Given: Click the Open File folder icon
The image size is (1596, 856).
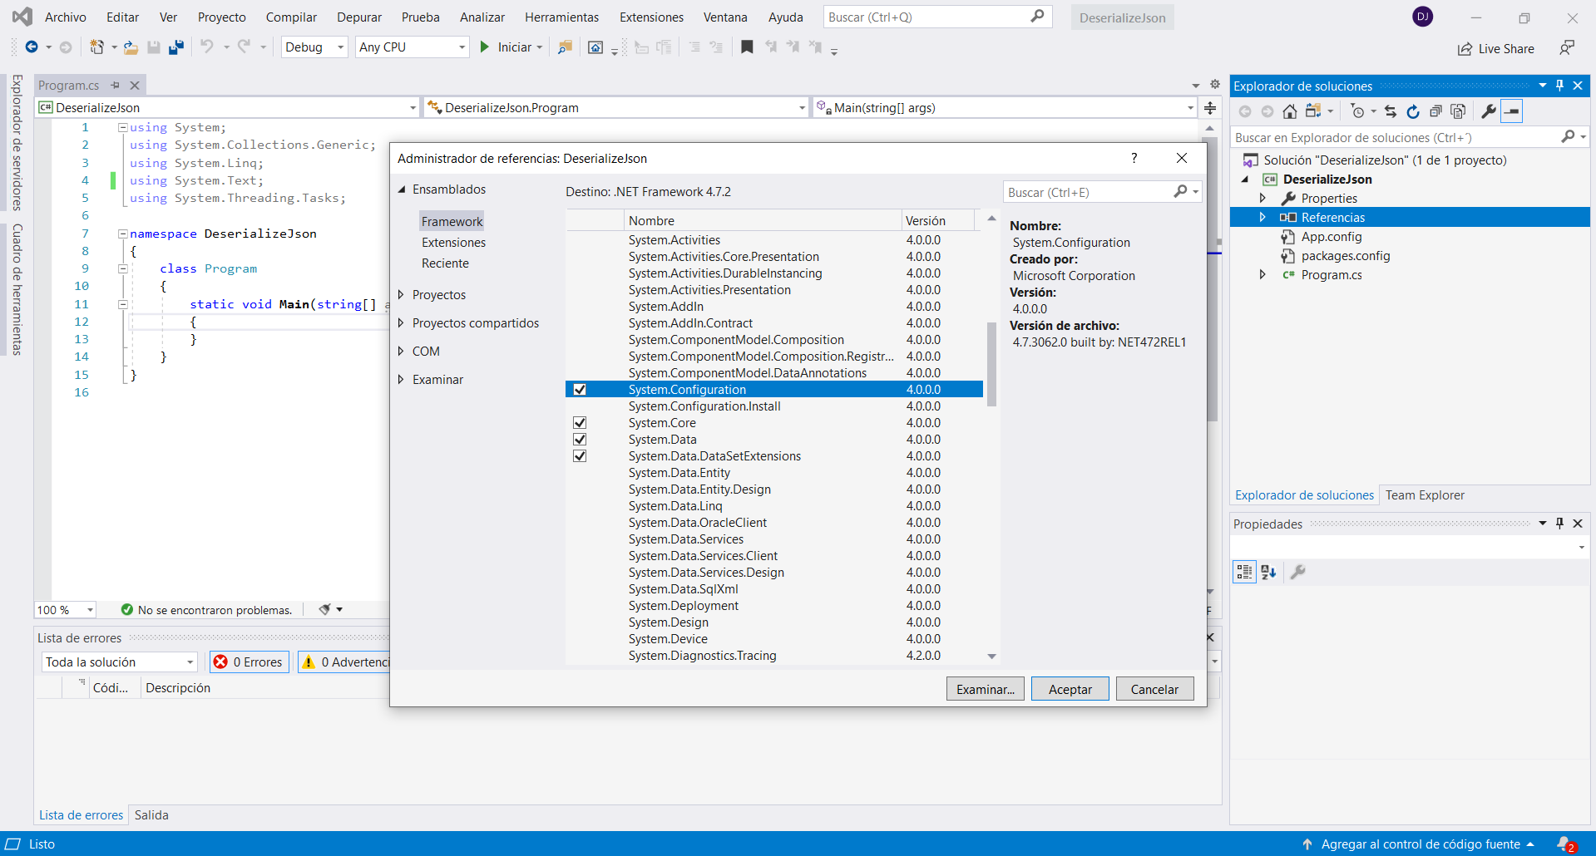Looking at the screenshot, I should pyautogui.click(x=131, y=47).
